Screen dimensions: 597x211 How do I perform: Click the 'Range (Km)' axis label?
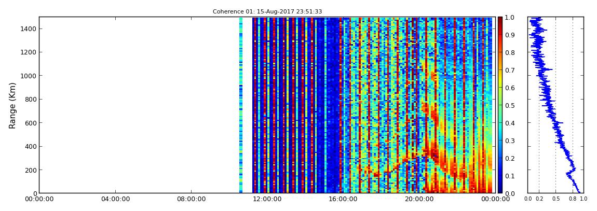pyautogui.click(x=12, y=105)
